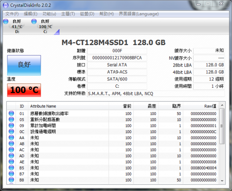
Task: Click the attribute list scrollbar thumb
Action: (222, 126)
